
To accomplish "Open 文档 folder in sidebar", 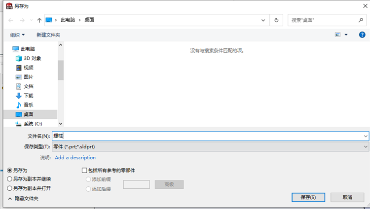I will tap(25, 86).
